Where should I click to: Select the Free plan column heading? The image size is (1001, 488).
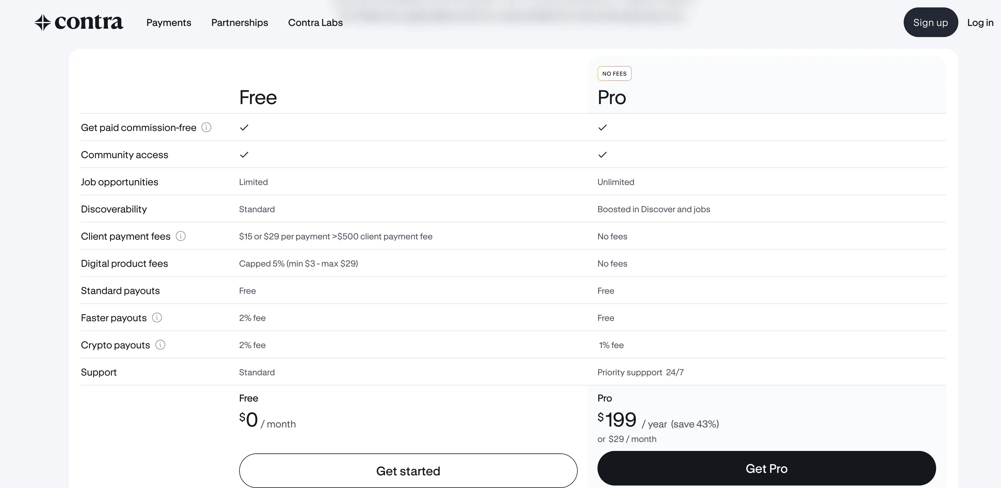coord(258,97)
